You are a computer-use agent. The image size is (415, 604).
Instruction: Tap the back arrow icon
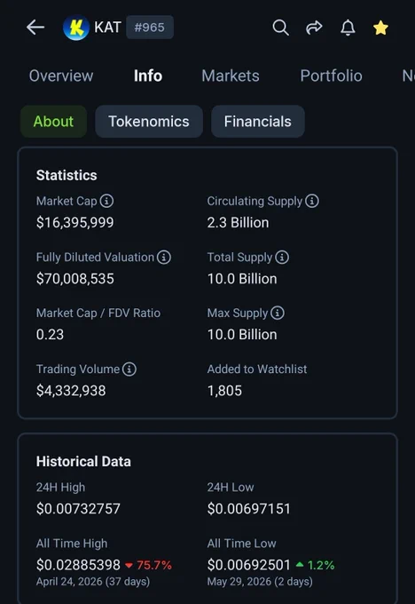35,28
